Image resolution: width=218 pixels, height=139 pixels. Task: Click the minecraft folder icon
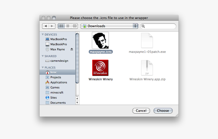(x=47, y=92)
